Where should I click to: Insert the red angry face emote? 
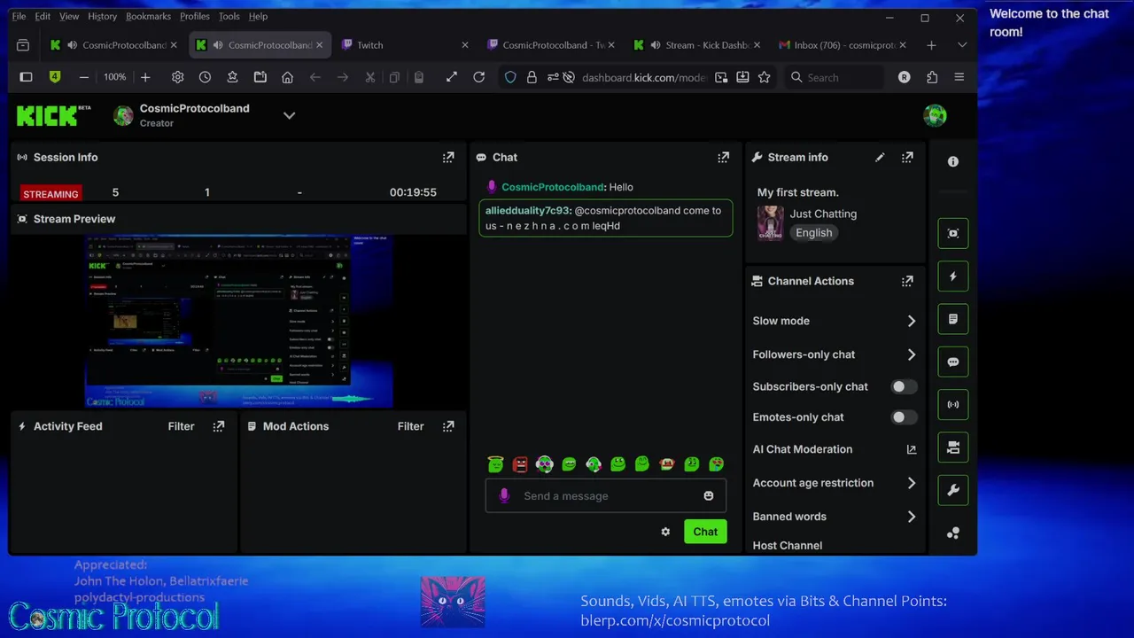click(x=520, y=464)
